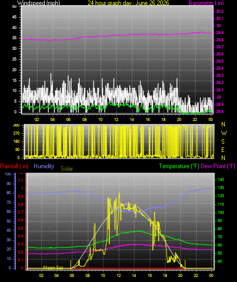The height and width of the screenshot is (282, 237).
Task: Click the W wind direction label
Action: pos(224,133)
